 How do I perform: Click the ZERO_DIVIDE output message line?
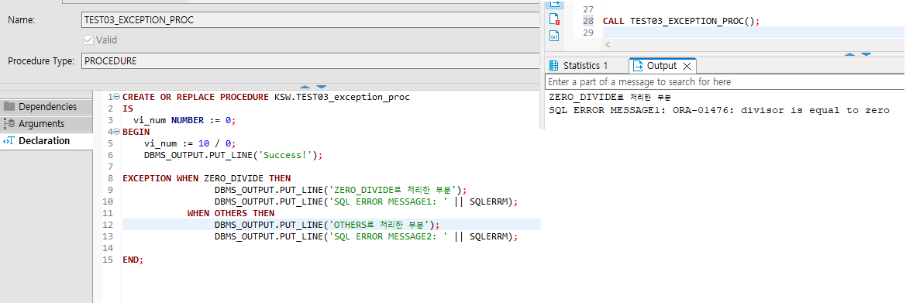[610, 97]
